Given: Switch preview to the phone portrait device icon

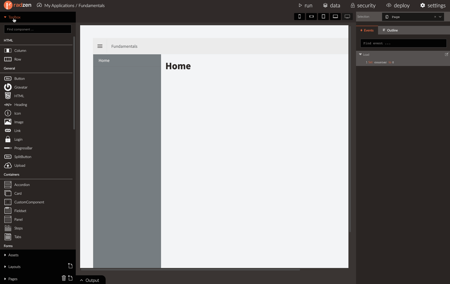Looking at the screenshot, I should click(300, 17).
